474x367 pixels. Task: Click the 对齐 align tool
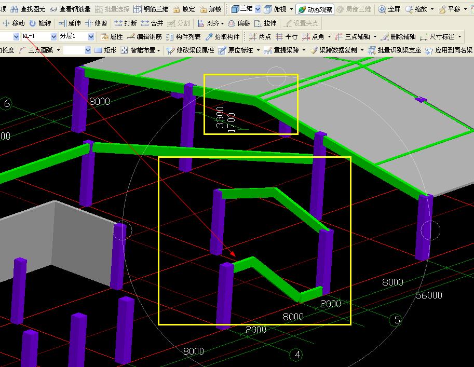(208, 23)
